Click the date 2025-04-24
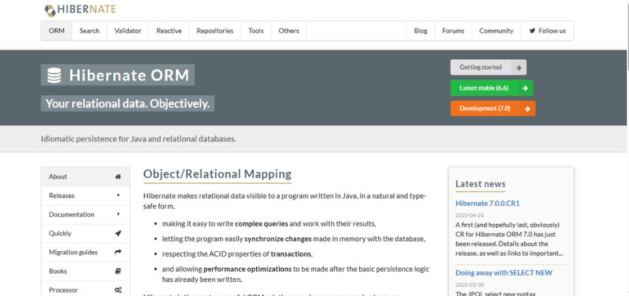Screen dimensions: 629x296 coord(470,216)
